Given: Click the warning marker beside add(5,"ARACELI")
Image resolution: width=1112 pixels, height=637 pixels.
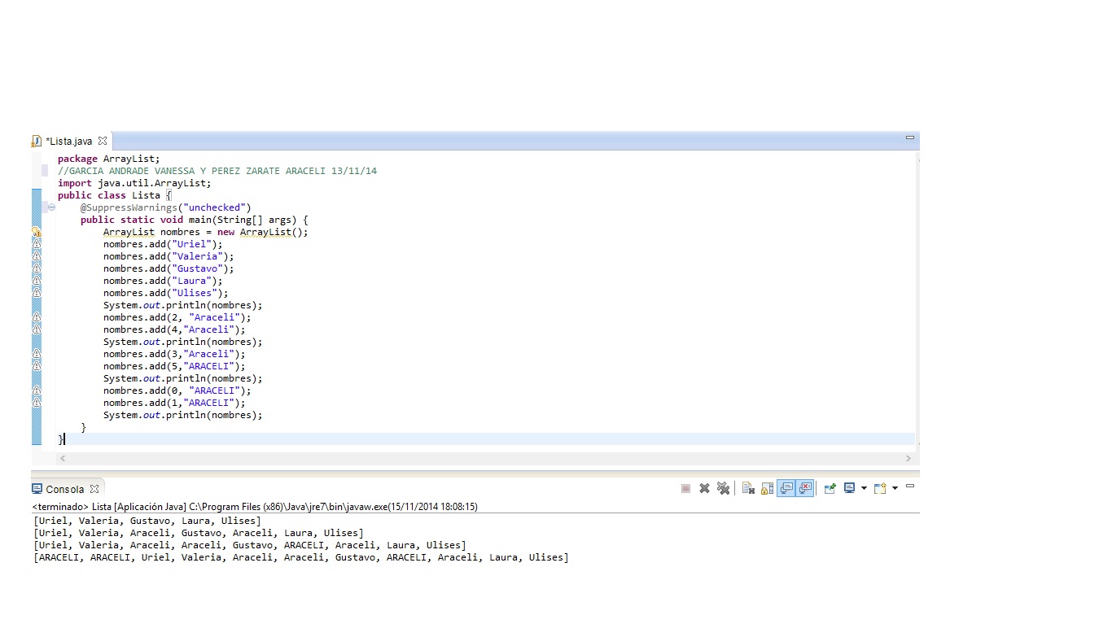Looking at the screenshot, I should coord(37,366).
